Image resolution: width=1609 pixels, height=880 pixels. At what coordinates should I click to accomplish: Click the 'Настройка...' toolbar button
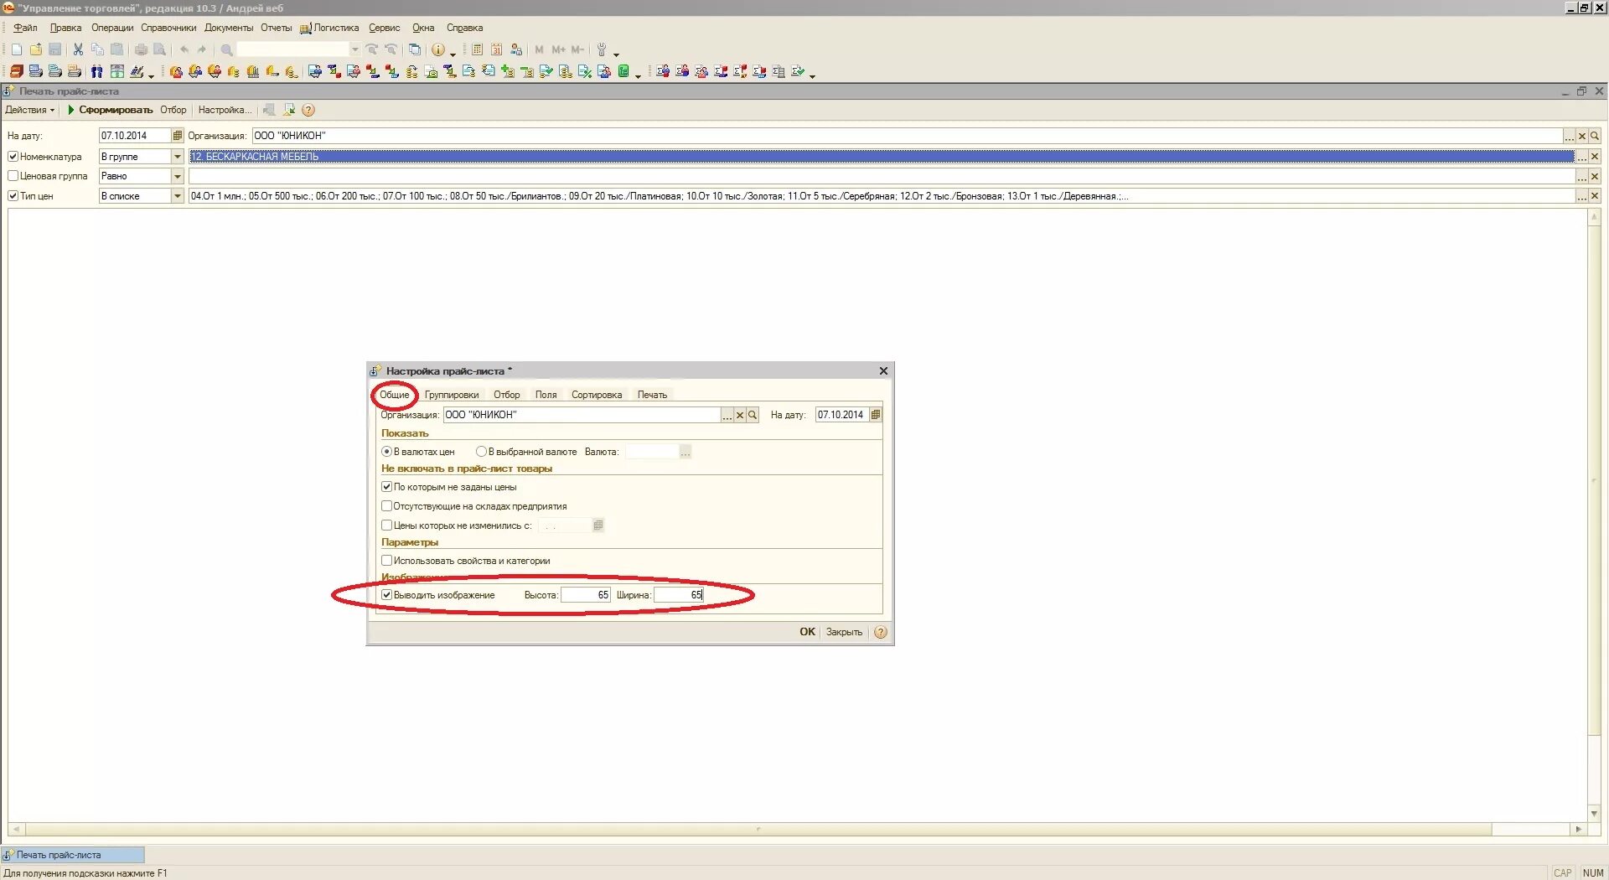point(225,110)
